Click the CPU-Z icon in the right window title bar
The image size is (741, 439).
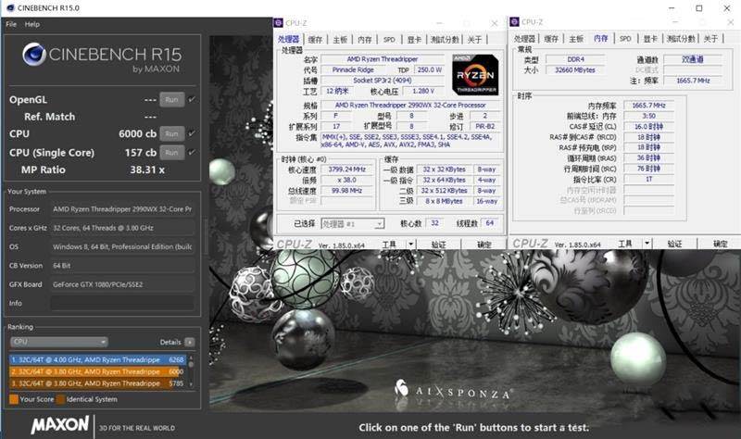coord(517,21)
